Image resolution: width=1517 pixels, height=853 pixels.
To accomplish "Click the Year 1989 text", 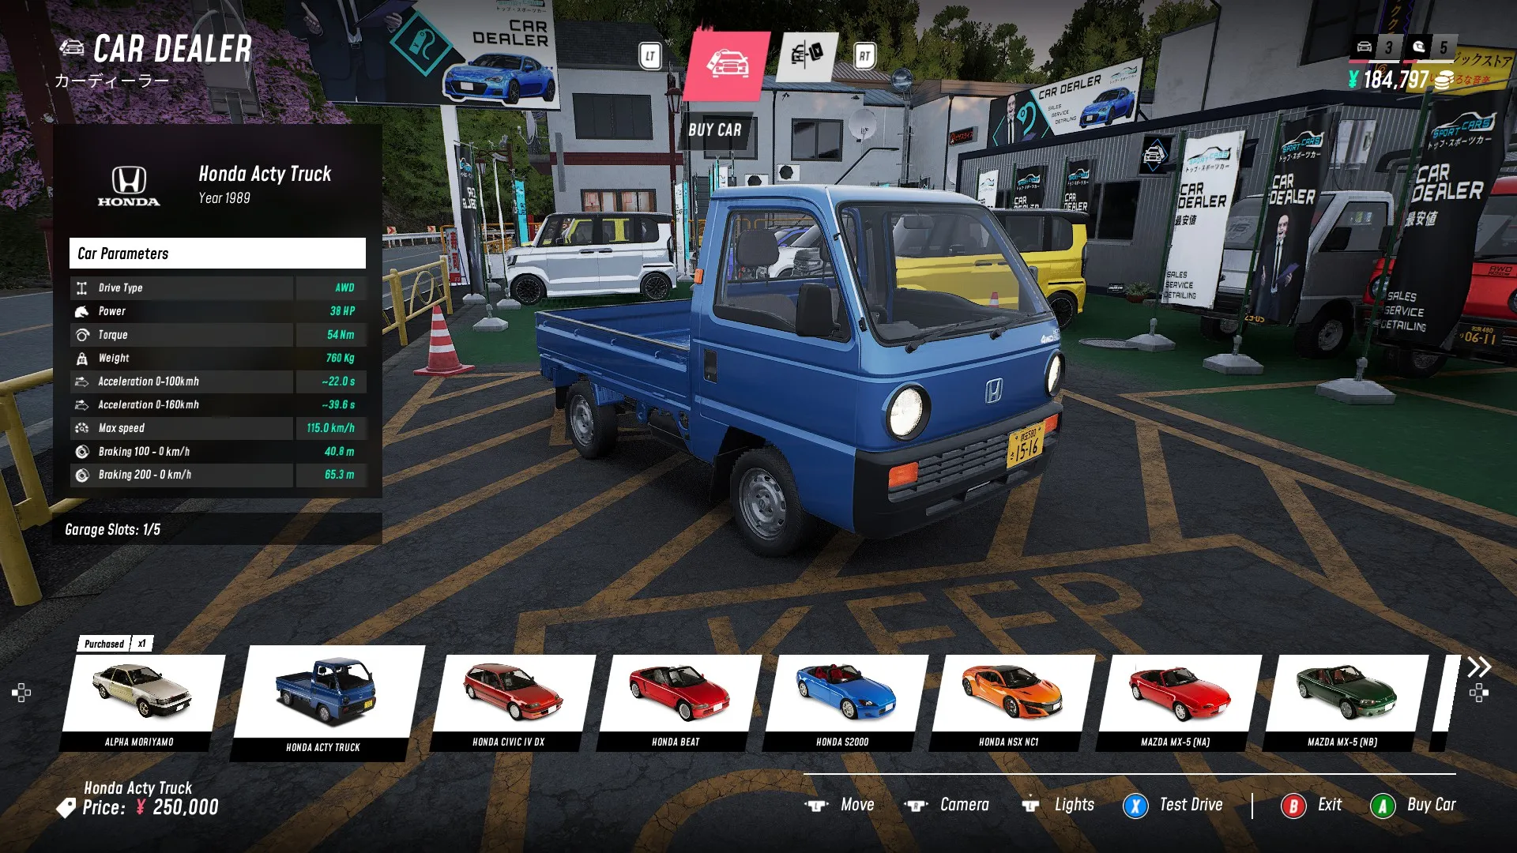I will [x=224, y=198].
